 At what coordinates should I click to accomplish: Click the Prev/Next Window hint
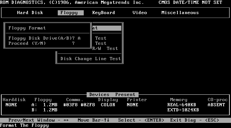tap(38, 120)
